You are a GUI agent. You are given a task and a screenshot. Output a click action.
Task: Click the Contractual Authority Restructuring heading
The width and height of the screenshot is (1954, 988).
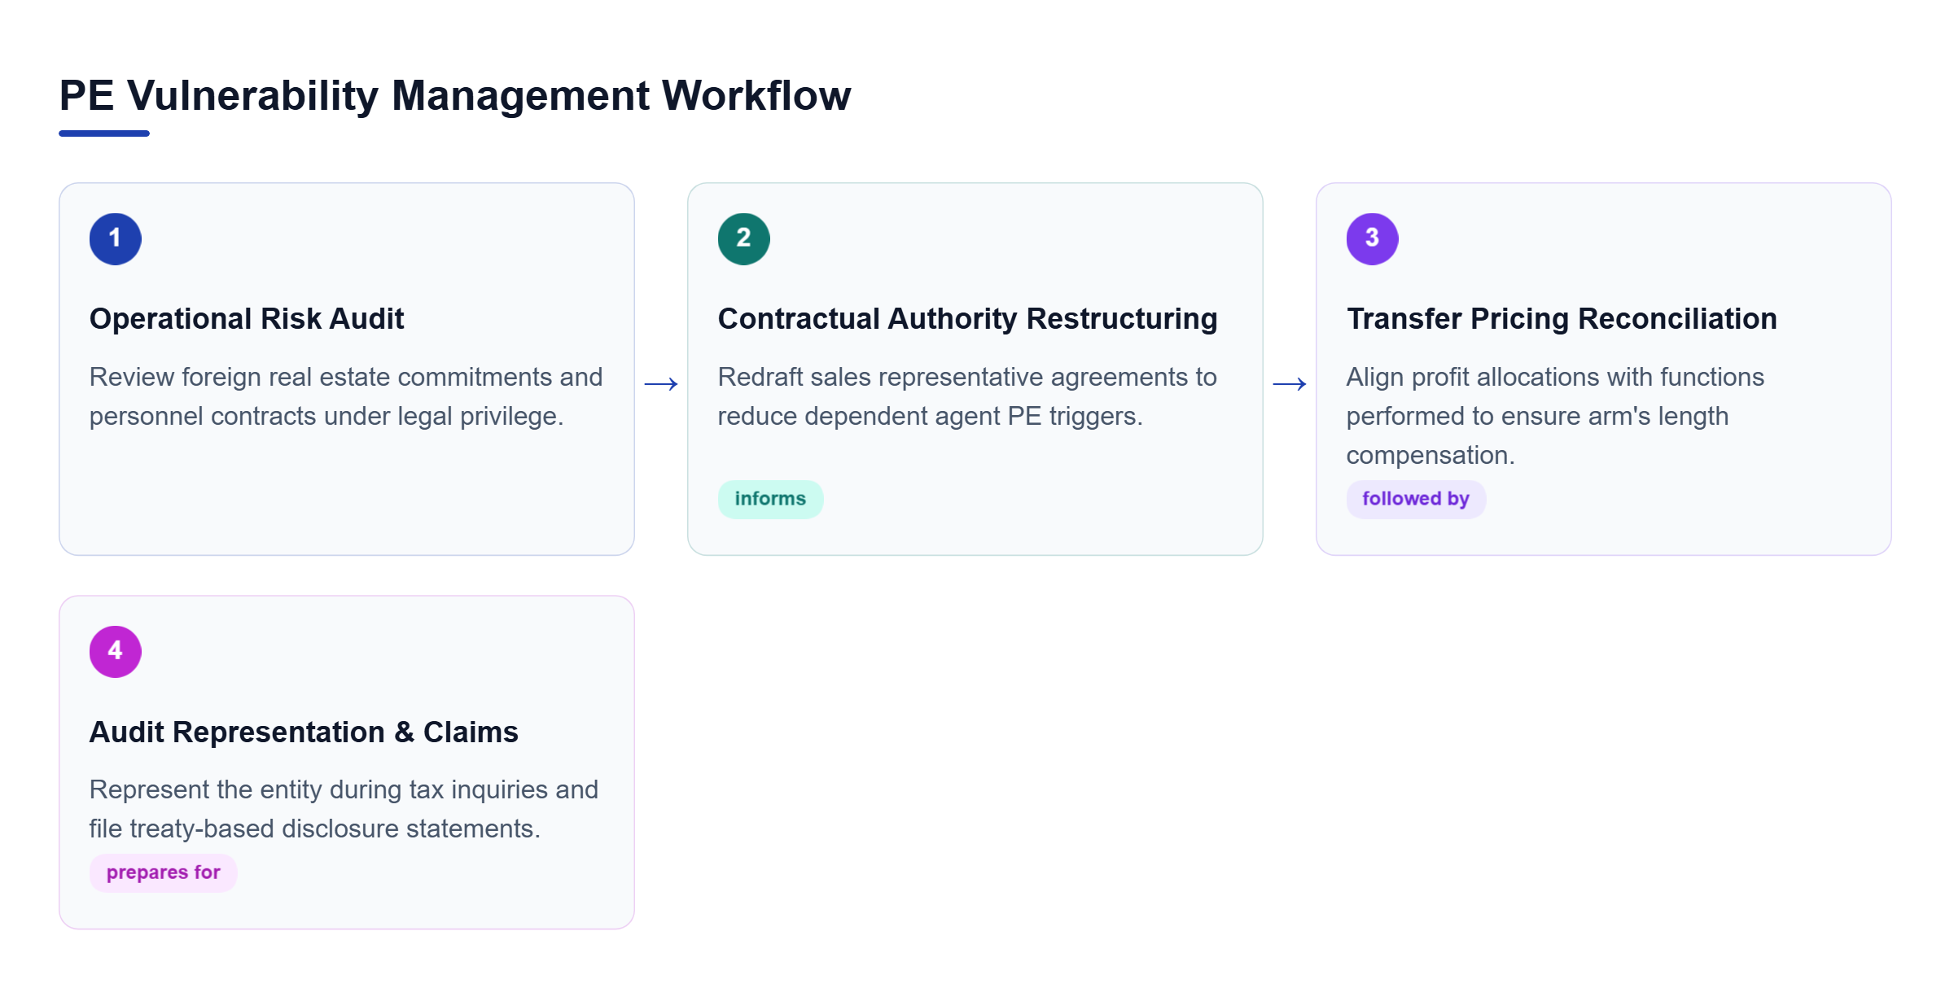click(967, 319)
